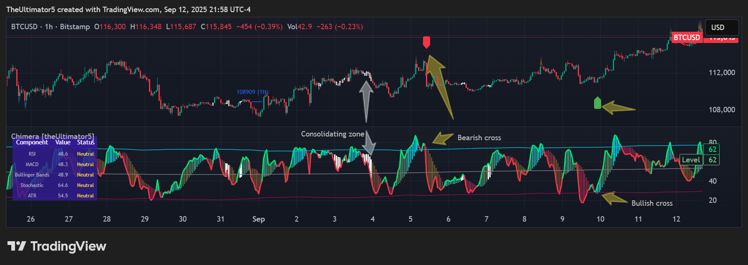Click the 20 indicator axis label
Screen dimensions: 748x265
713,200
